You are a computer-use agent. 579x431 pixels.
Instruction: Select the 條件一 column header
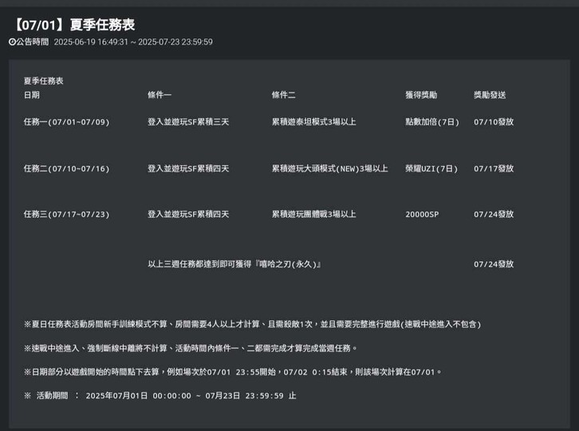(x=160, y=95)
